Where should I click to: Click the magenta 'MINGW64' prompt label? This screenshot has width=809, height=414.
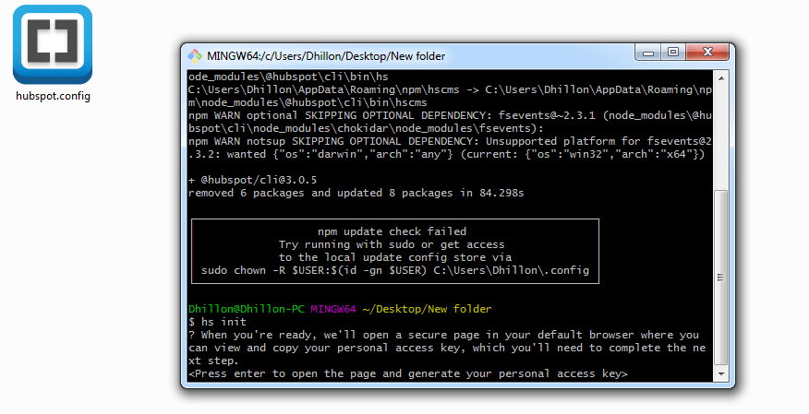(333, 309)
